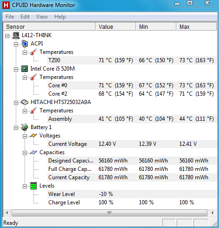
Task: Collapse the L412-THINK root node
Action: click(x=7, y=36)
